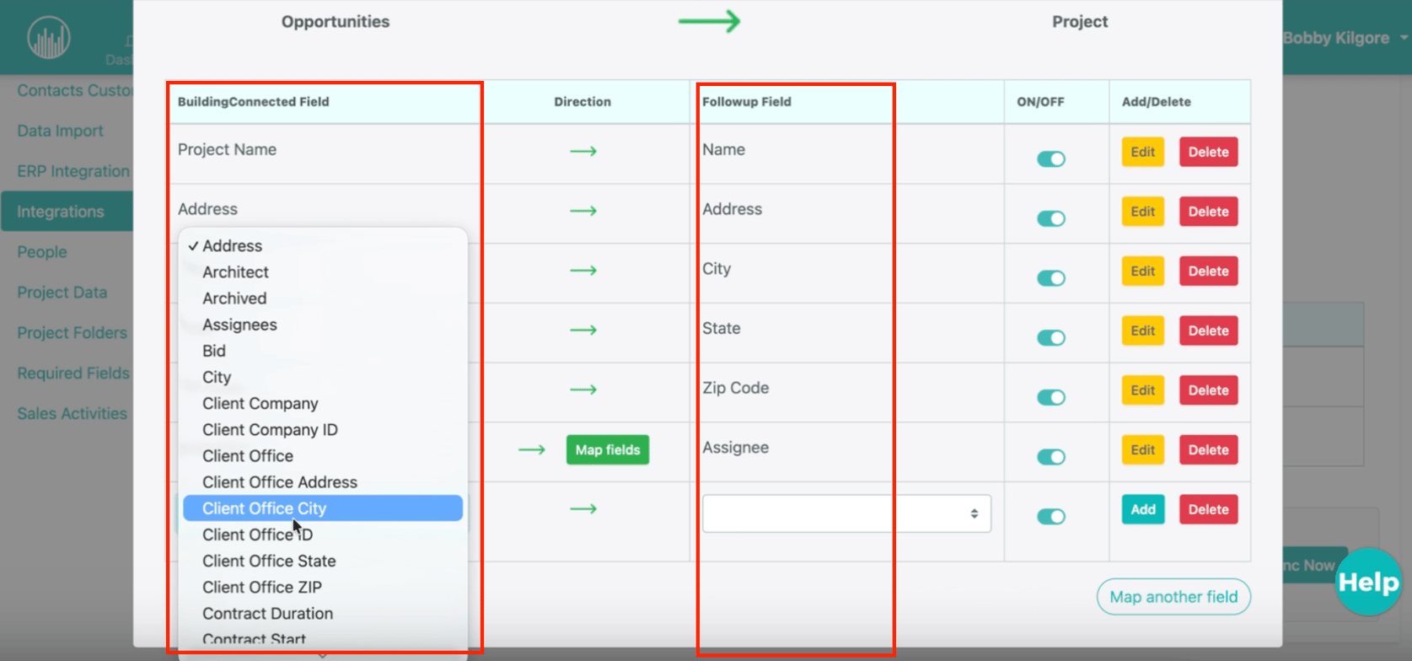Toggle the Project Name mapping switch
Screen dimensions: 1412x661
(1050, 159)
